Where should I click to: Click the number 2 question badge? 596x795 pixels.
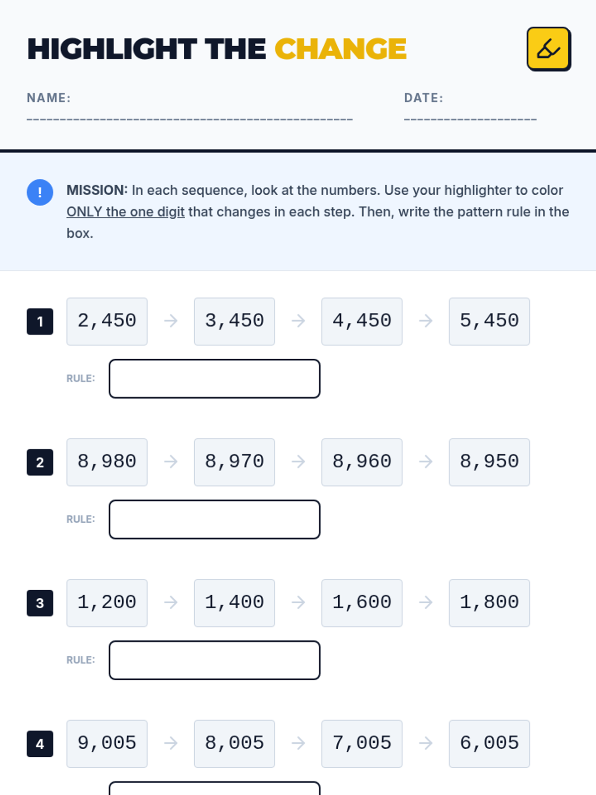pyautogui.click(x=40, y=462)
